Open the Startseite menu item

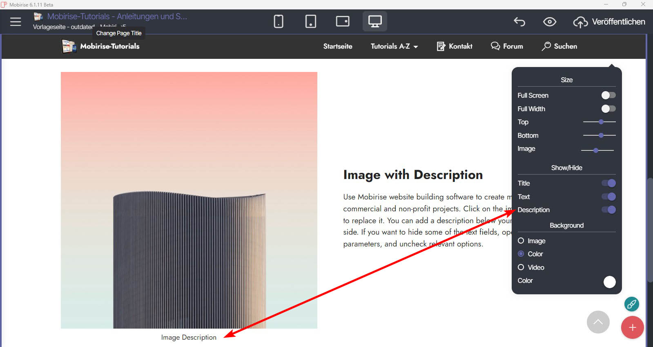point(337,47)
